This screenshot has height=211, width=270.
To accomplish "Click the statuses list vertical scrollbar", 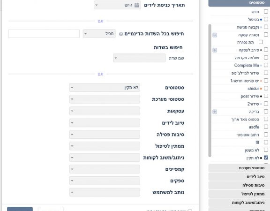I will tap(210, 90).
